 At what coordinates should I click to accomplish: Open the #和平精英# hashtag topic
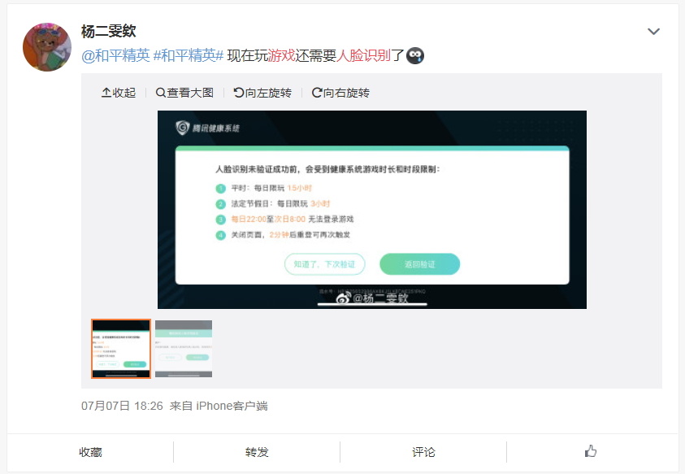(x=189, y=55)
